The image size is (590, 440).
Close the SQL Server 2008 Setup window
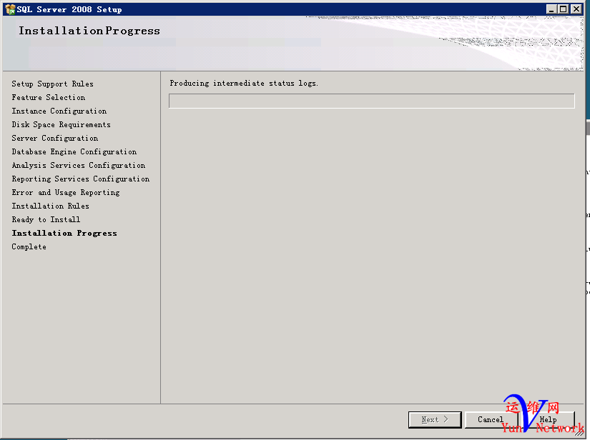(576, 9)
